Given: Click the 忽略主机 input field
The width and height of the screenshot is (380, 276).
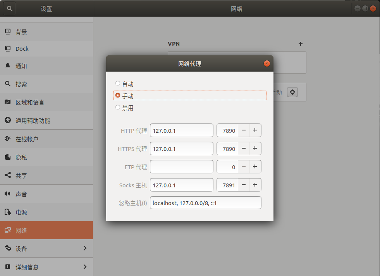Looking at the screenshot, I should [205, 203].
